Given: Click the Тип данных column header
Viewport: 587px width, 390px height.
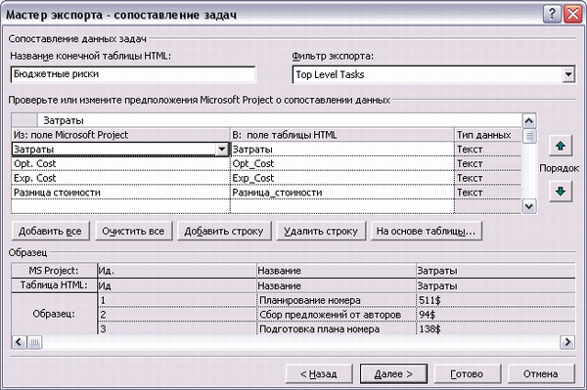Looking at the screenshot, I should point(488,135).
